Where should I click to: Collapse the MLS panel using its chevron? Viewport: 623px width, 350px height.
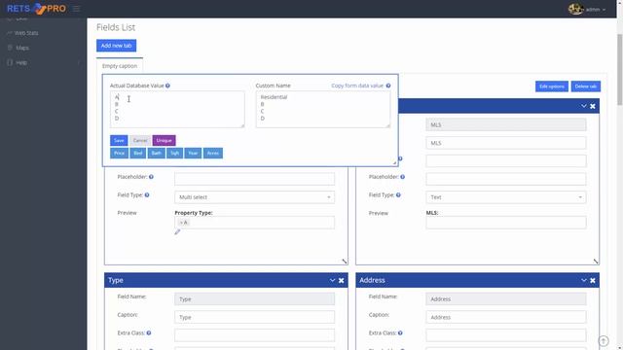[584, 106]
